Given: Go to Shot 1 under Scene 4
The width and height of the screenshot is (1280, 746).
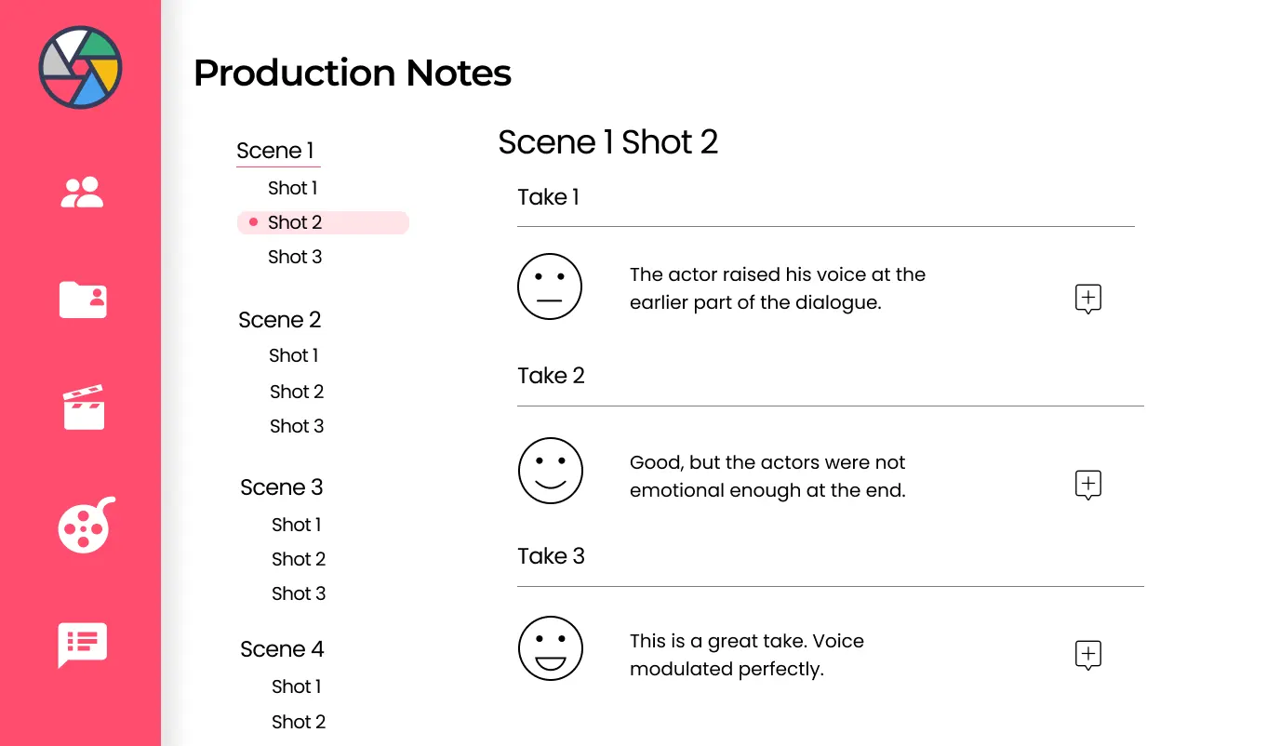Looking at the screenshot, I should coord(296,686).
